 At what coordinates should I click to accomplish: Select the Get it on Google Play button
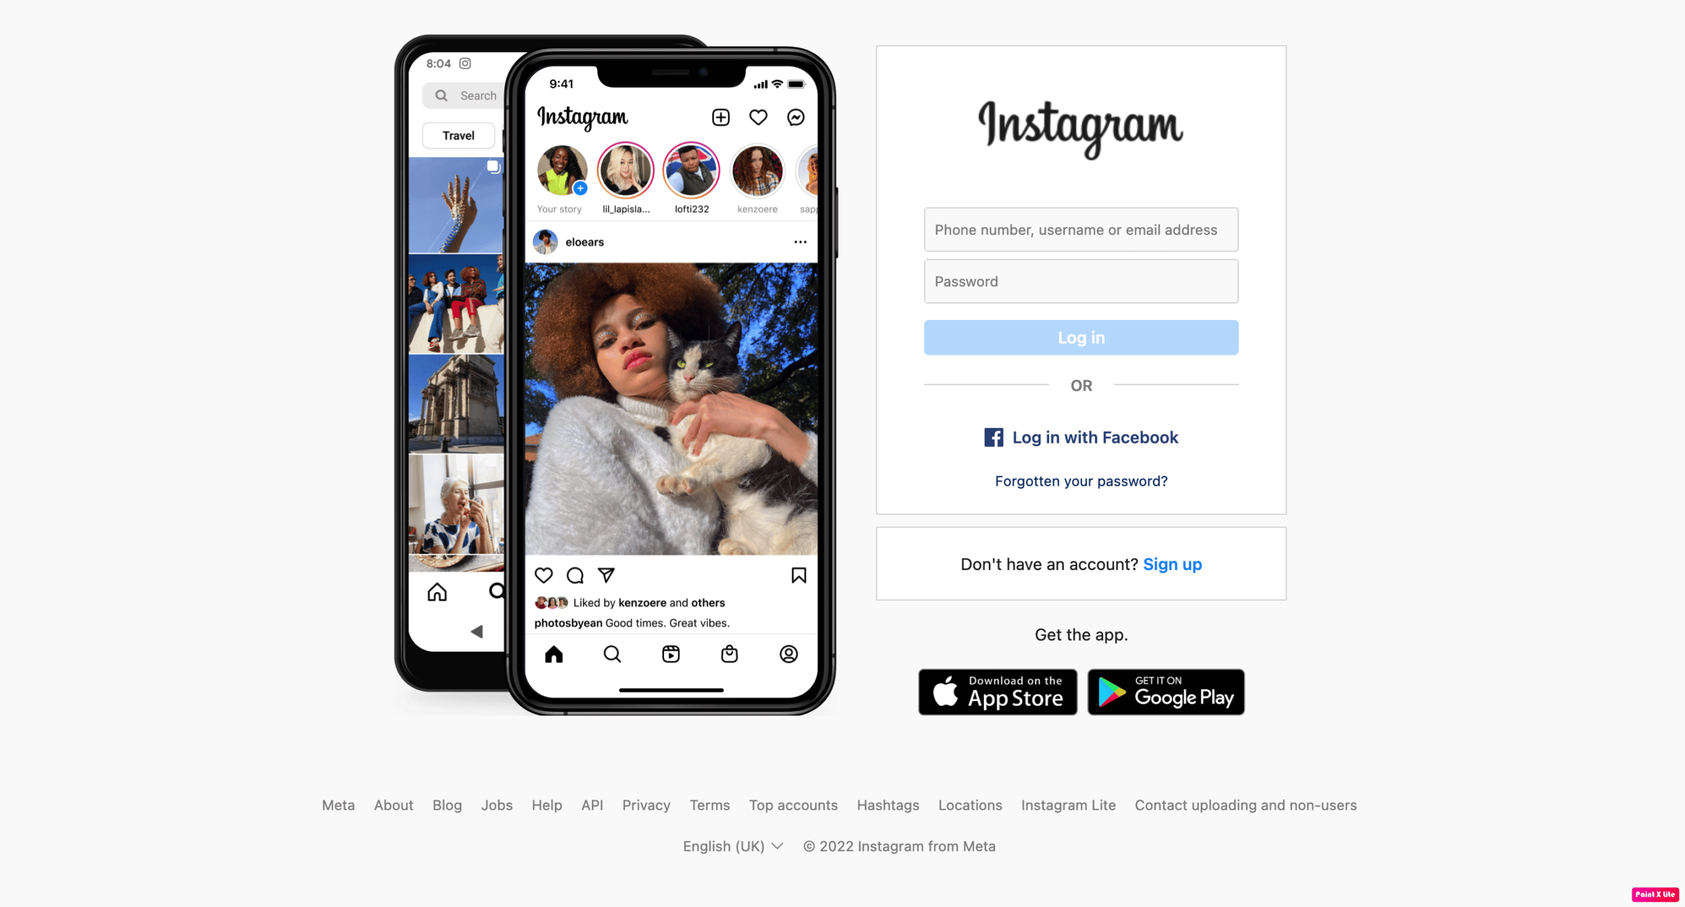(x=1166, y=691)
